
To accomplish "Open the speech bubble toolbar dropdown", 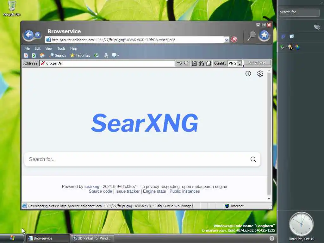I will [x=115, y=55].
